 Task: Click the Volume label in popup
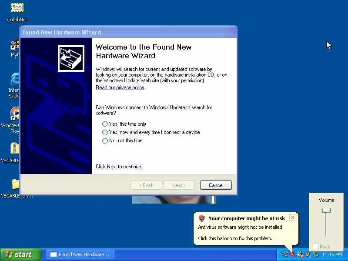(326, 200)
